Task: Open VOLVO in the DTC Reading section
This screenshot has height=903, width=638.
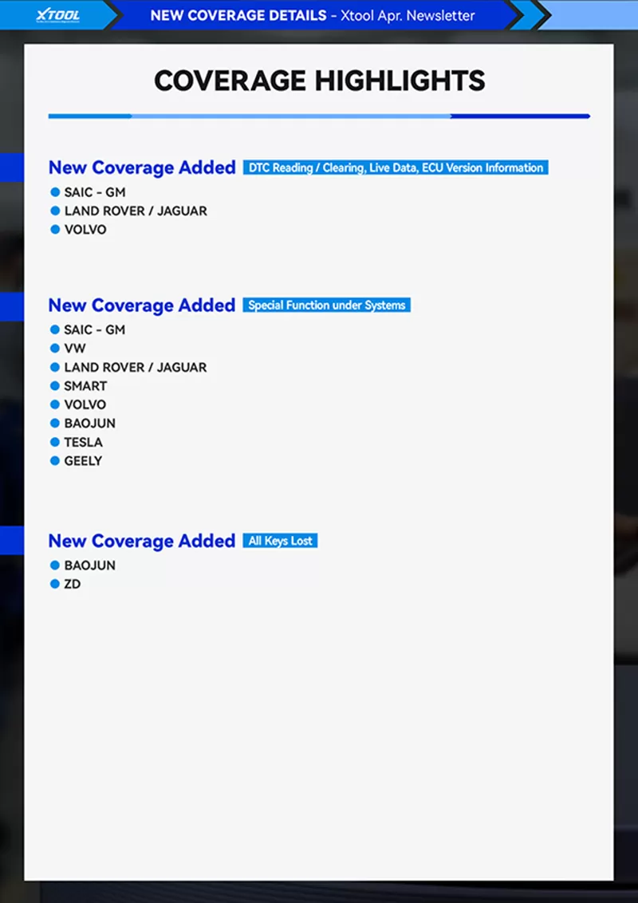Action: click(85, 230)
